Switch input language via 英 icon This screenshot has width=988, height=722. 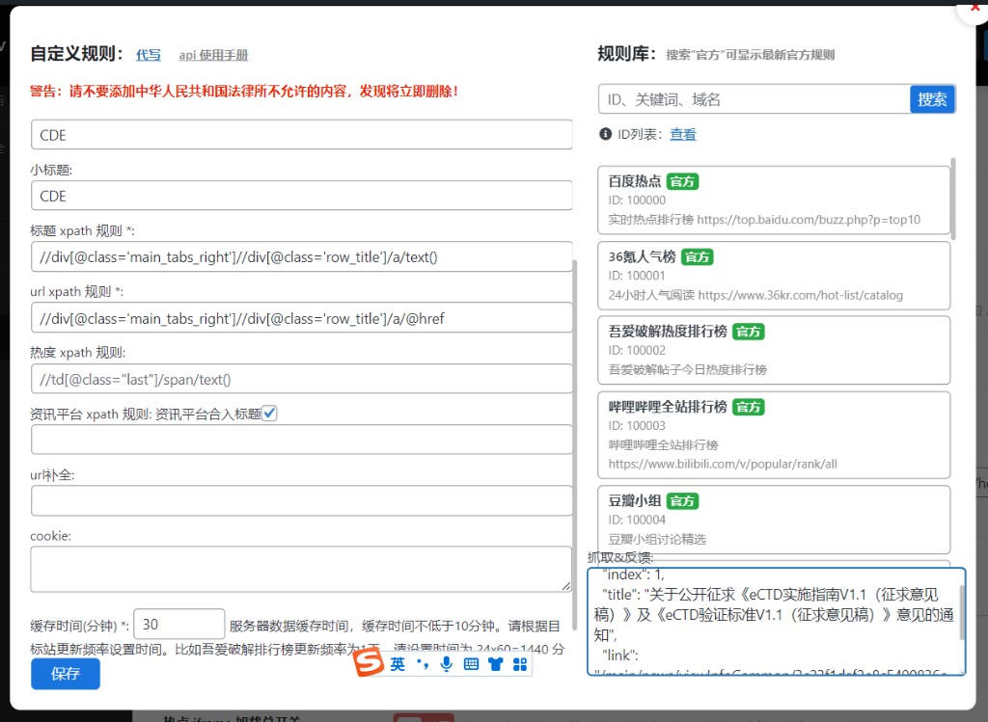(x=398, y=664)
